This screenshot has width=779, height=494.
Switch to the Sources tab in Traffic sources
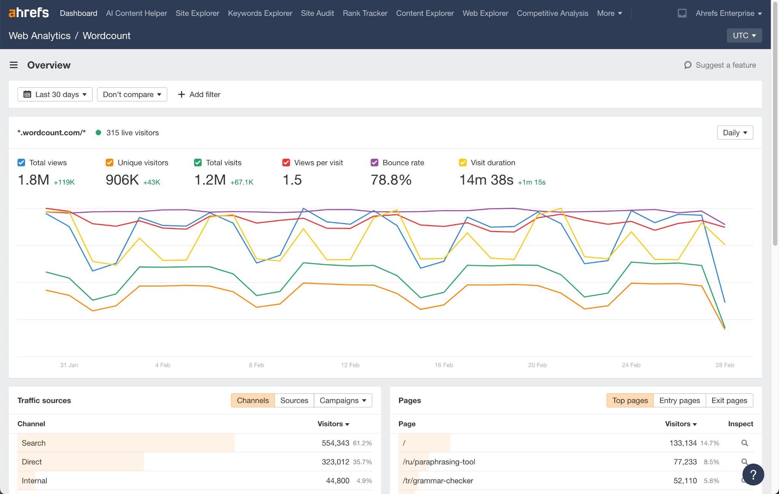294,400
